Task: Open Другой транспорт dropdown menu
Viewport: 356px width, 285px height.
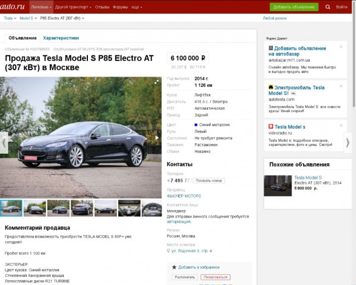Action: pyautogui.click(x=73, y=7)
